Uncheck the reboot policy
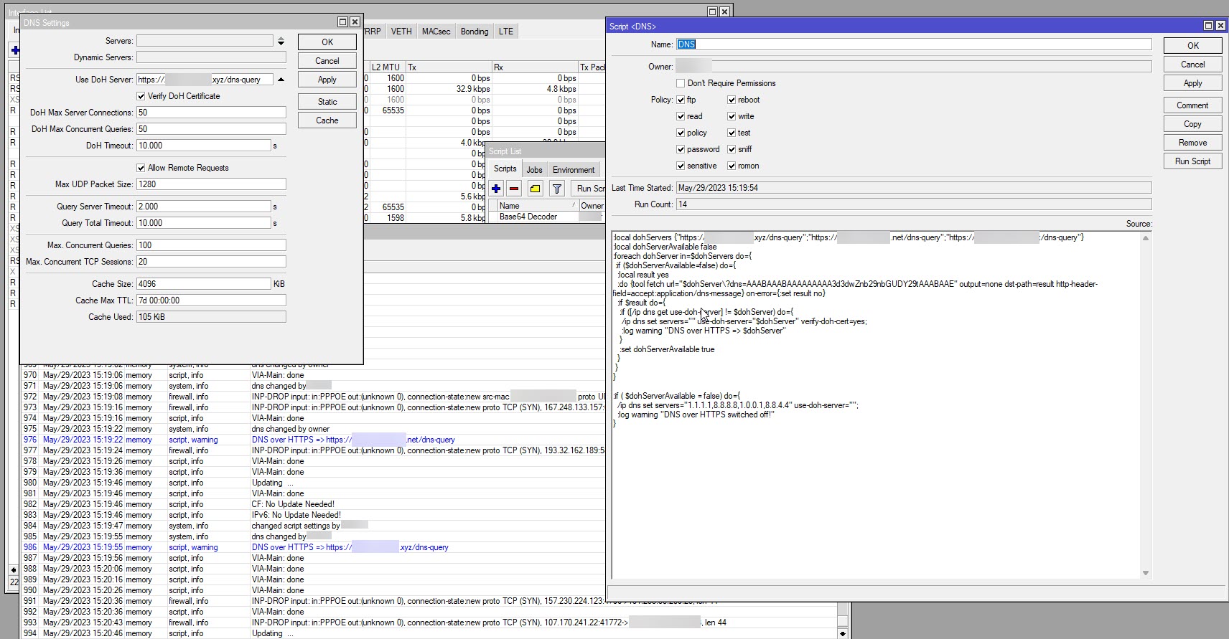Image resolution: width=1229 pixels, height=639 pixels. click(x=732, y=100)
